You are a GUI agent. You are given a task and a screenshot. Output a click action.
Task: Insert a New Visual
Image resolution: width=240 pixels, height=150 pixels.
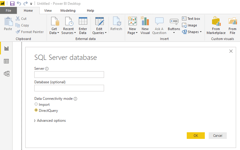click(145, 26)
